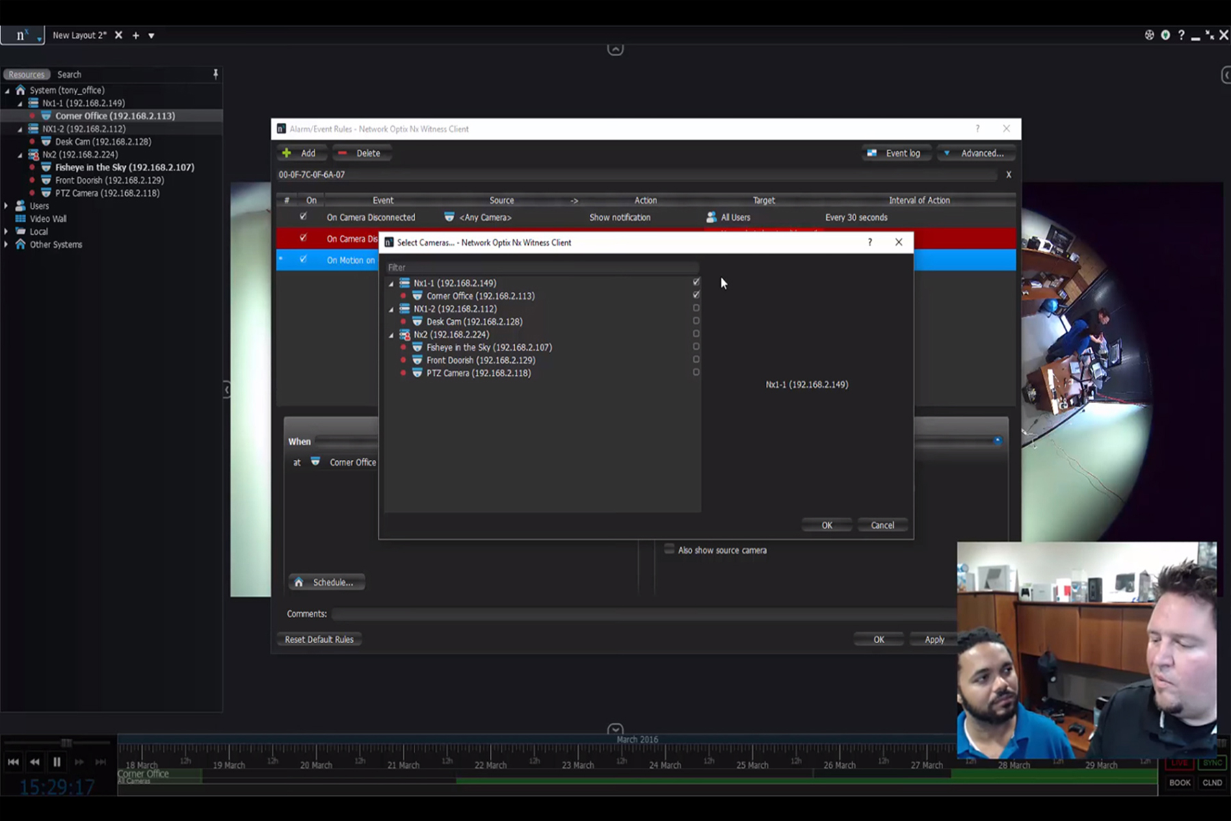The width and height of the screenshot is (1231, 821).
Task: Uncheck the Nx1-1 server checkbox in dialog
Action: (x=696, y=282)
